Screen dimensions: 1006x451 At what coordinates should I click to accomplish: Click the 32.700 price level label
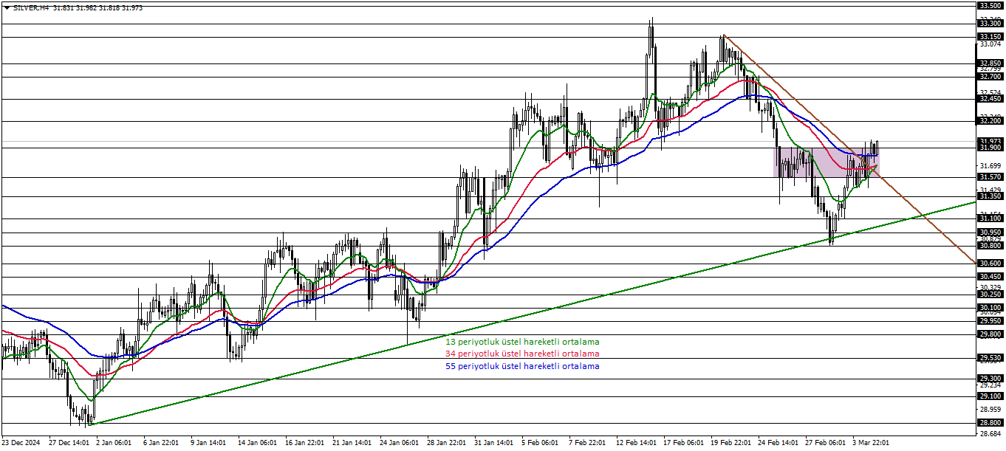pos(990,76)
